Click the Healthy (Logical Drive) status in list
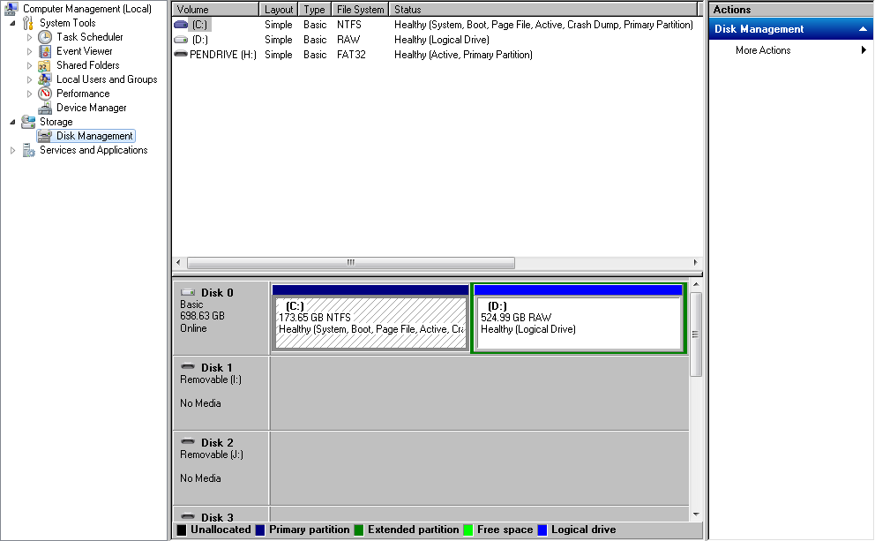Screen dimensions: 875x541 [x=441, y=40]
